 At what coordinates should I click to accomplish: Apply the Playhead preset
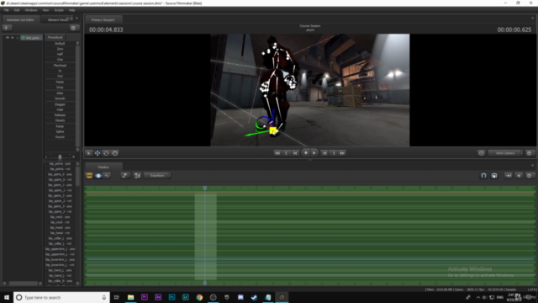point(60,66)
